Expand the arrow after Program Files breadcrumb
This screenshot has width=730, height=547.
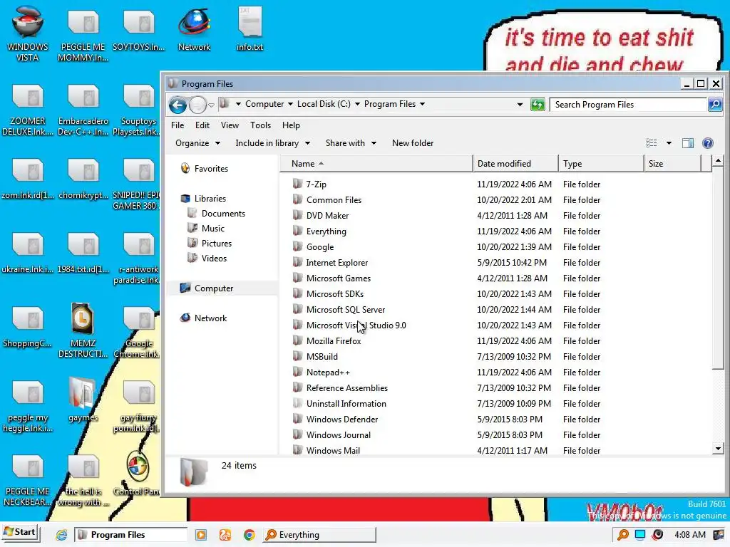point(422,104)
